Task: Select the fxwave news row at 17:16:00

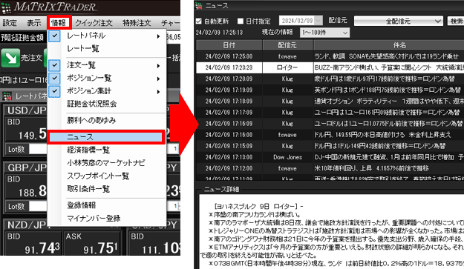Action: 330,135
